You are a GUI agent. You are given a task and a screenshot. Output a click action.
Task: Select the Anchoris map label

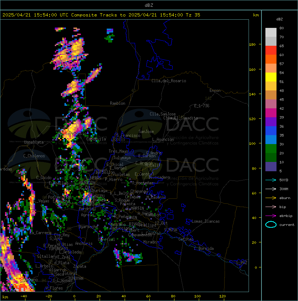(x=84, y=243)
